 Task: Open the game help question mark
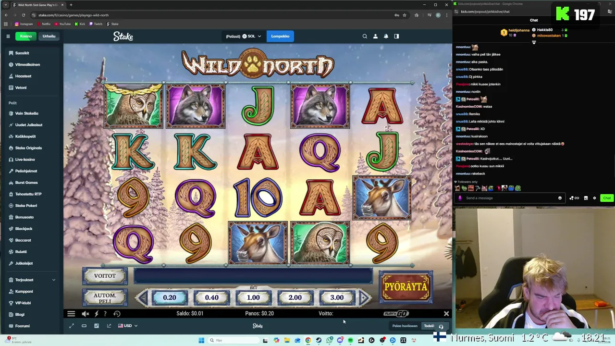tap(105, 314)
